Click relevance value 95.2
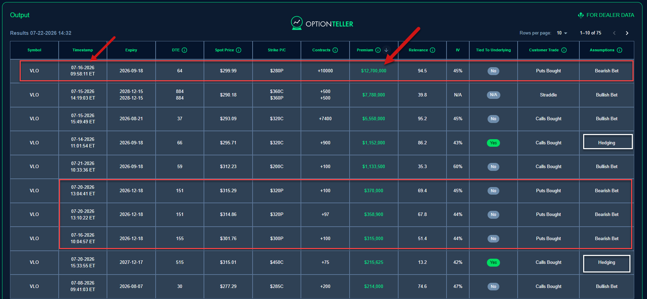The width and height of the screenshot is (647, 299). point(422,119)
